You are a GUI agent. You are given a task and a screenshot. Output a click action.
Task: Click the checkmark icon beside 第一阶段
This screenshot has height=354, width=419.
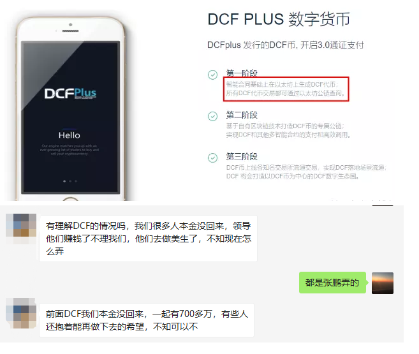pyautogui.click(x=213, y=75)
